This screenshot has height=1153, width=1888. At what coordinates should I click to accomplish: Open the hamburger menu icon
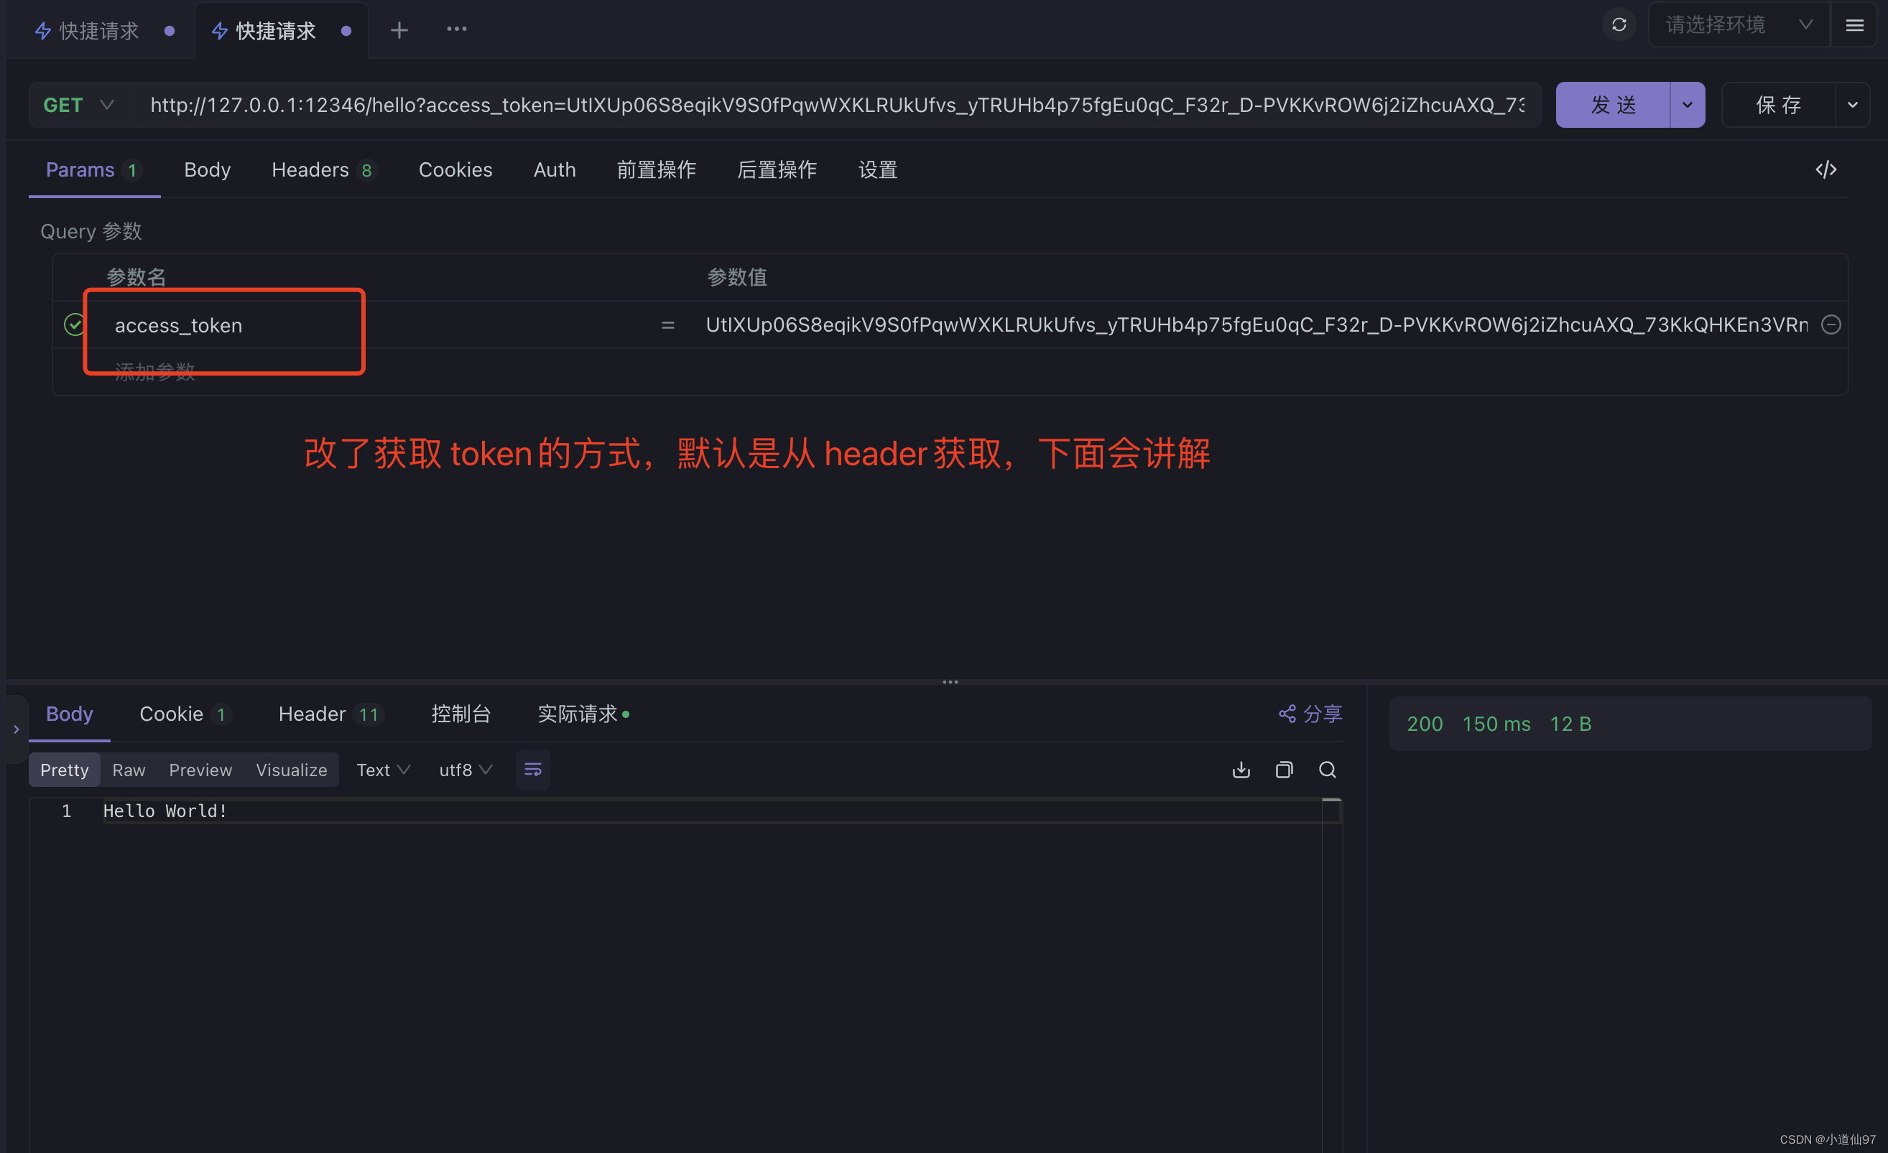[1854, 25]
